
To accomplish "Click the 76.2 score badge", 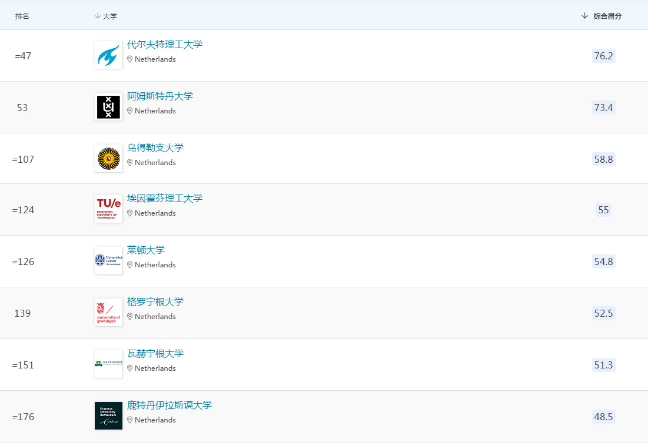I will coord(603,56).
